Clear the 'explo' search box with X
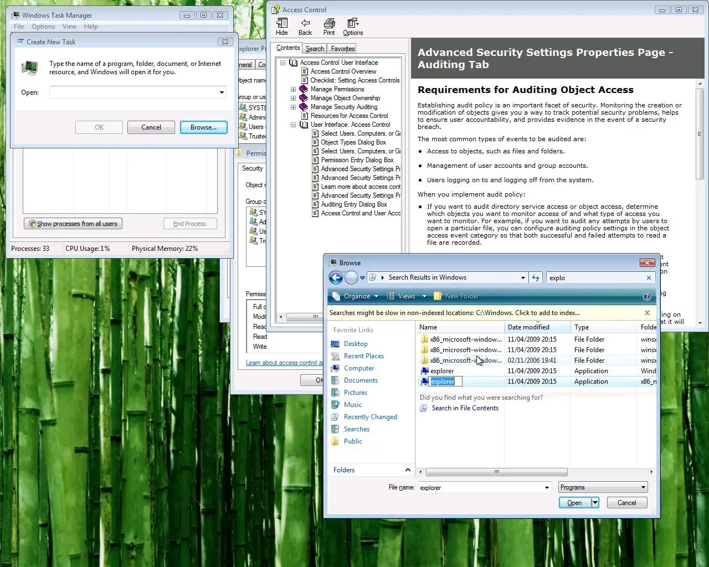Screen dimensions: 709x567 coord(649,278)
